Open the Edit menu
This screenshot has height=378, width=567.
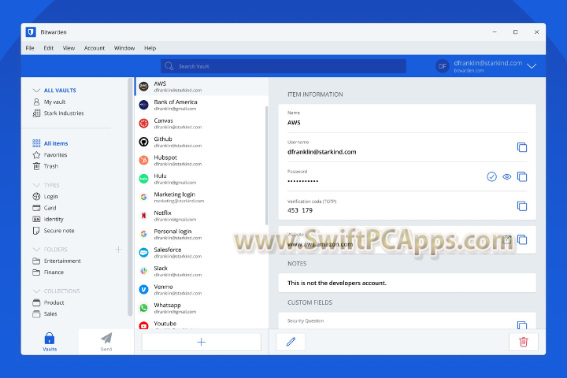[x=49, y=48]
